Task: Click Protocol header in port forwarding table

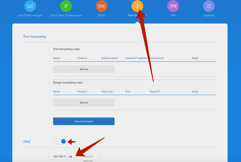Action: (x=82, y=58)
